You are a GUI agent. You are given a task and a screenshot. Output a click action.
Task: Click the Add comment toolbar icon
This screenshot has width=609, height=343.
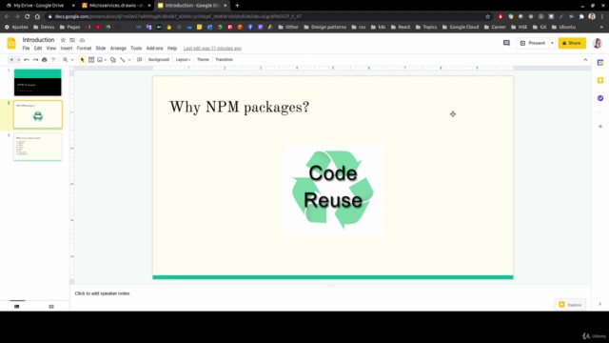[140, 60]
